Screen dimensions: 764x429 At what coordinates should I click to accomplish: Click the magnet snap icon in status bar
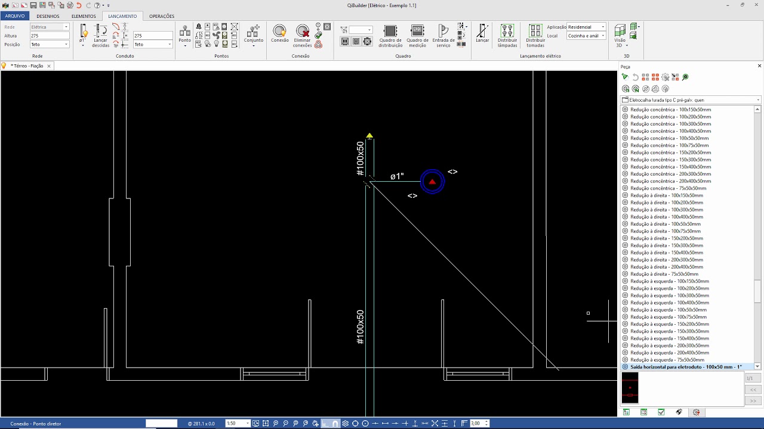tap(335, 423)
